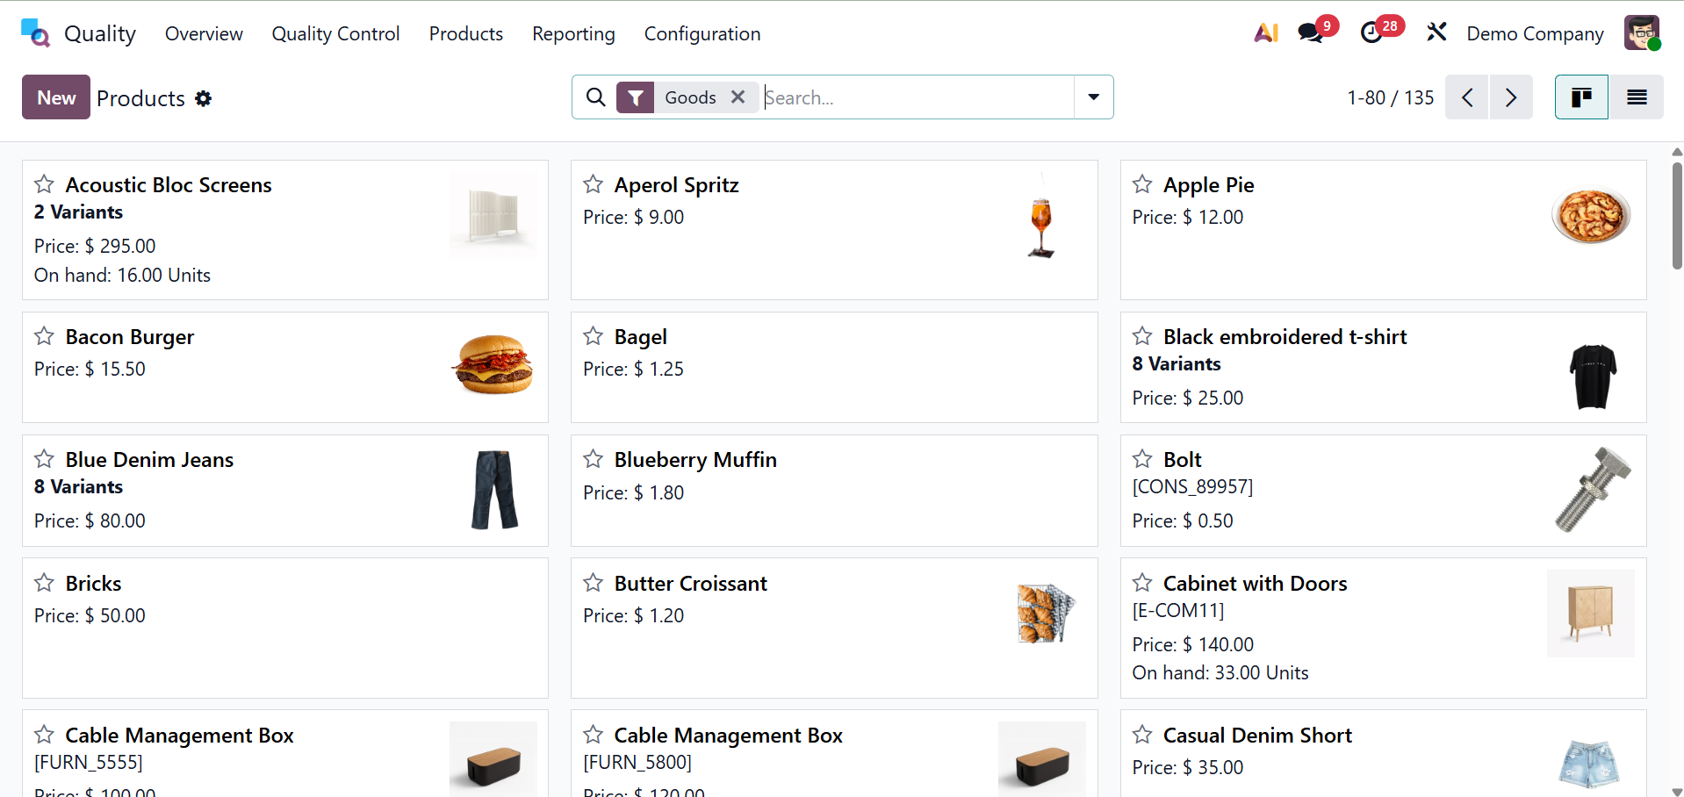Create a product with the New button

[x=55, y=97]
